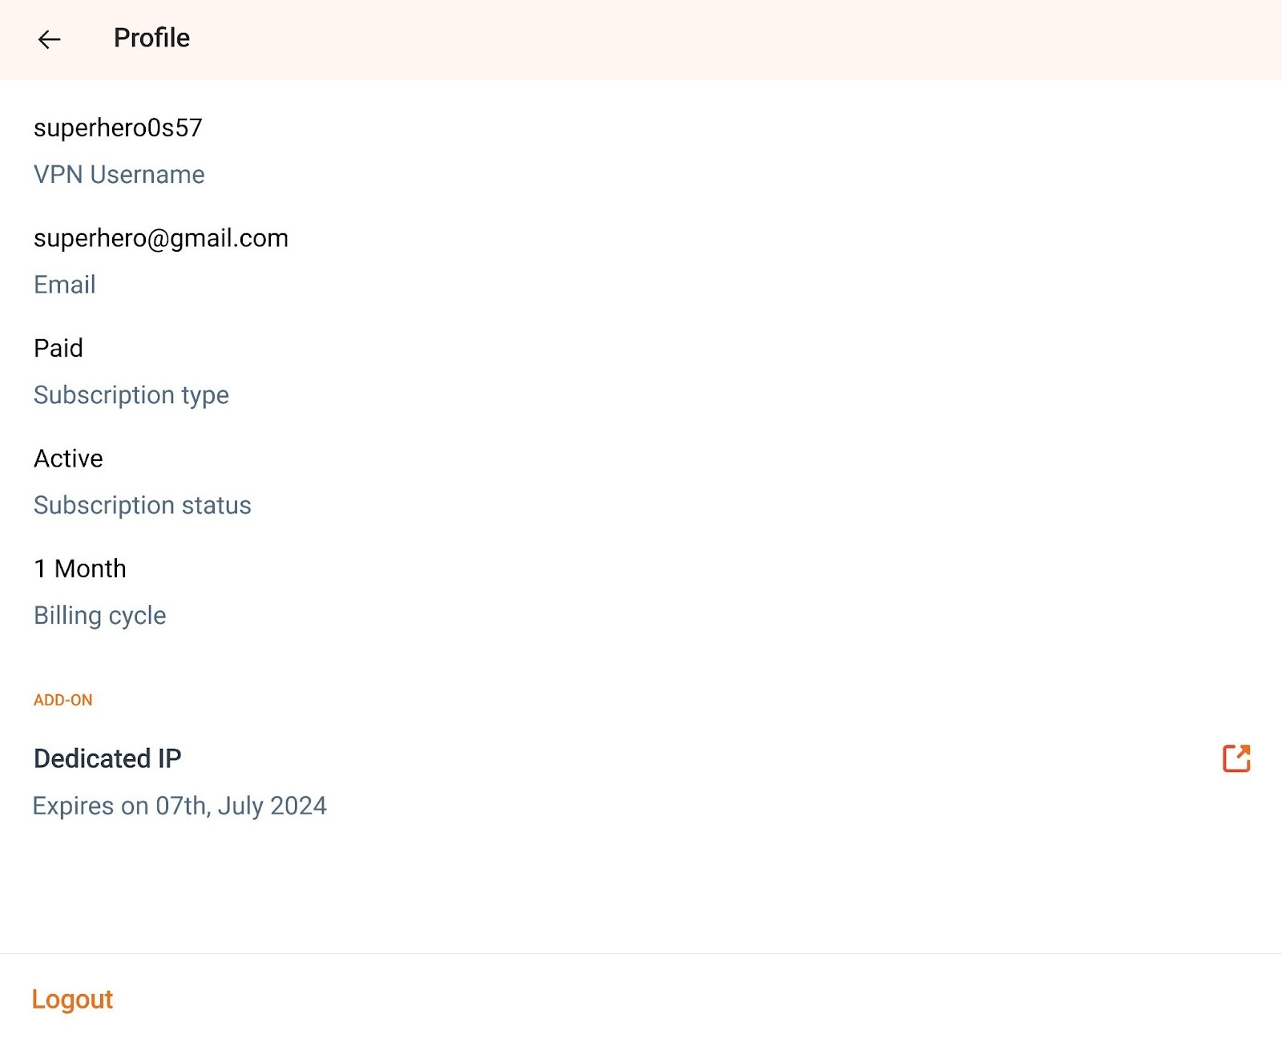Click the Logout link
Image resolution: width=1282 pixels, height=1051 pixels.
click(72, 1000)
